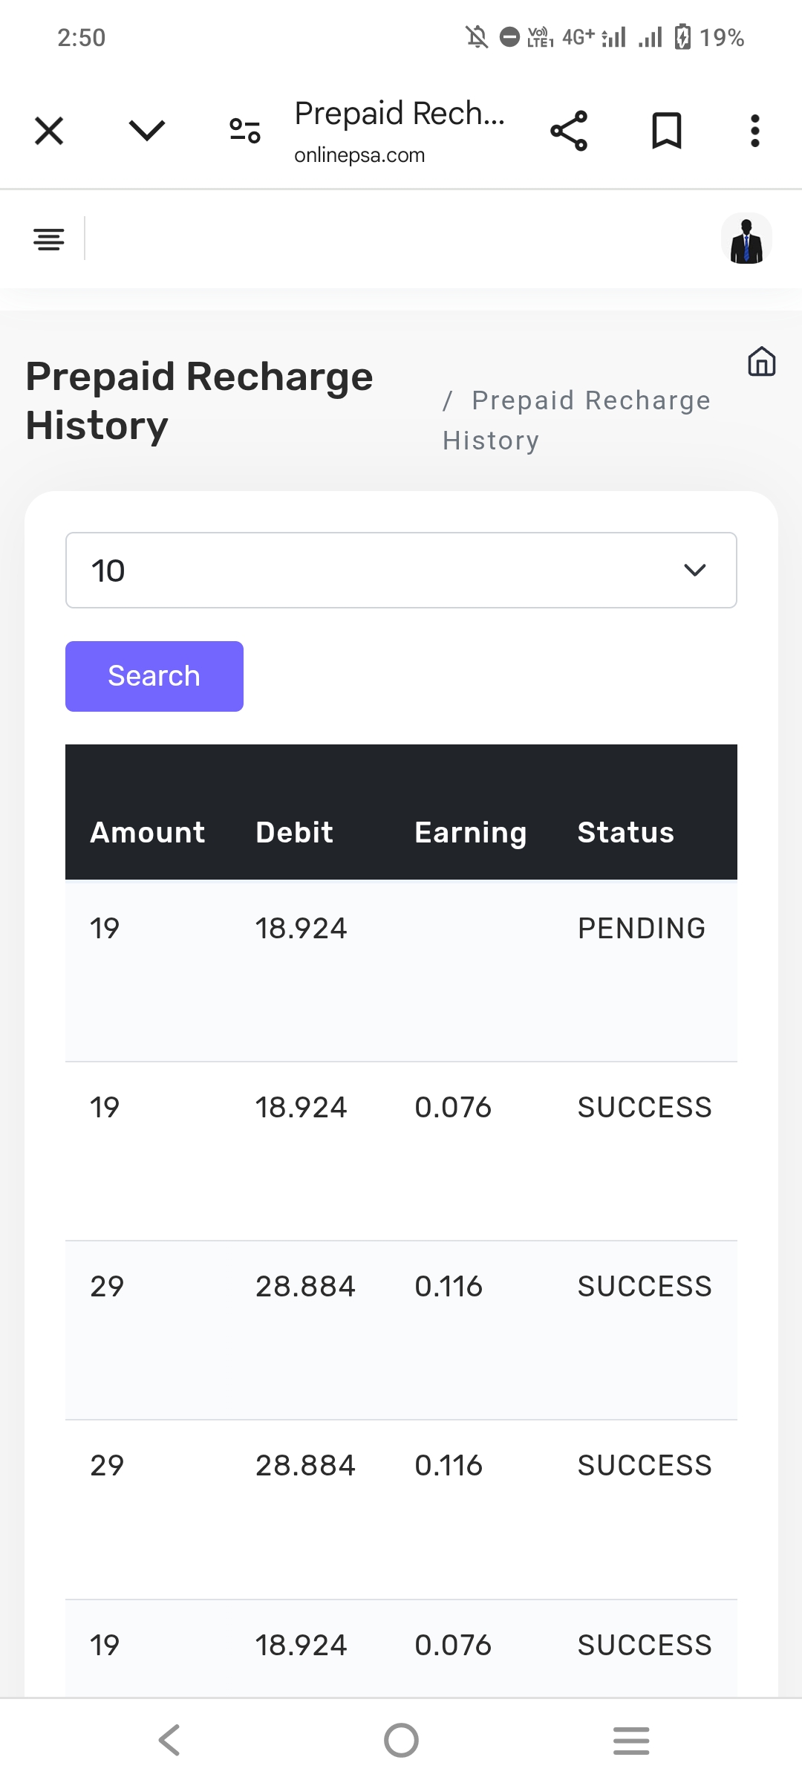Screen dimensions: 802x1783
Task: Open site settings tune icon
Action: [244, 131]
